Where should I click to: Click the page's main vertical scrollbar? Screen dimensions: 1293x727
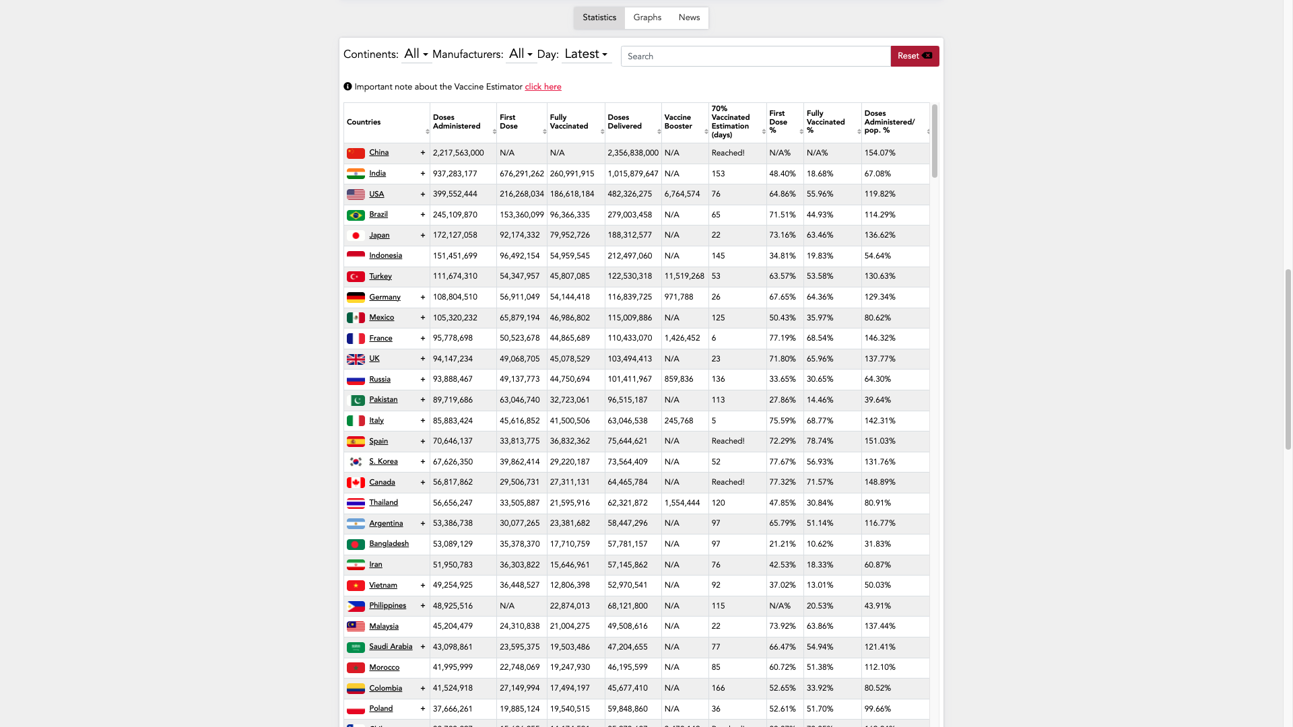[x=1288, y=359]
